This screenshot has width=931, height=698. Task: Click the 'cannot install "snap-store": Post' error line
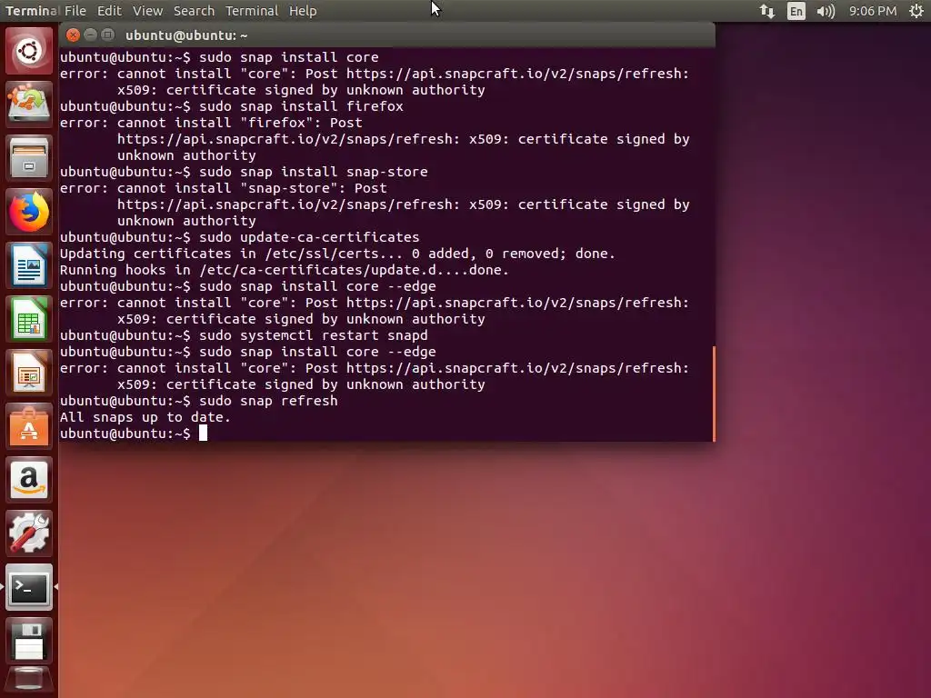click(224, 188)
